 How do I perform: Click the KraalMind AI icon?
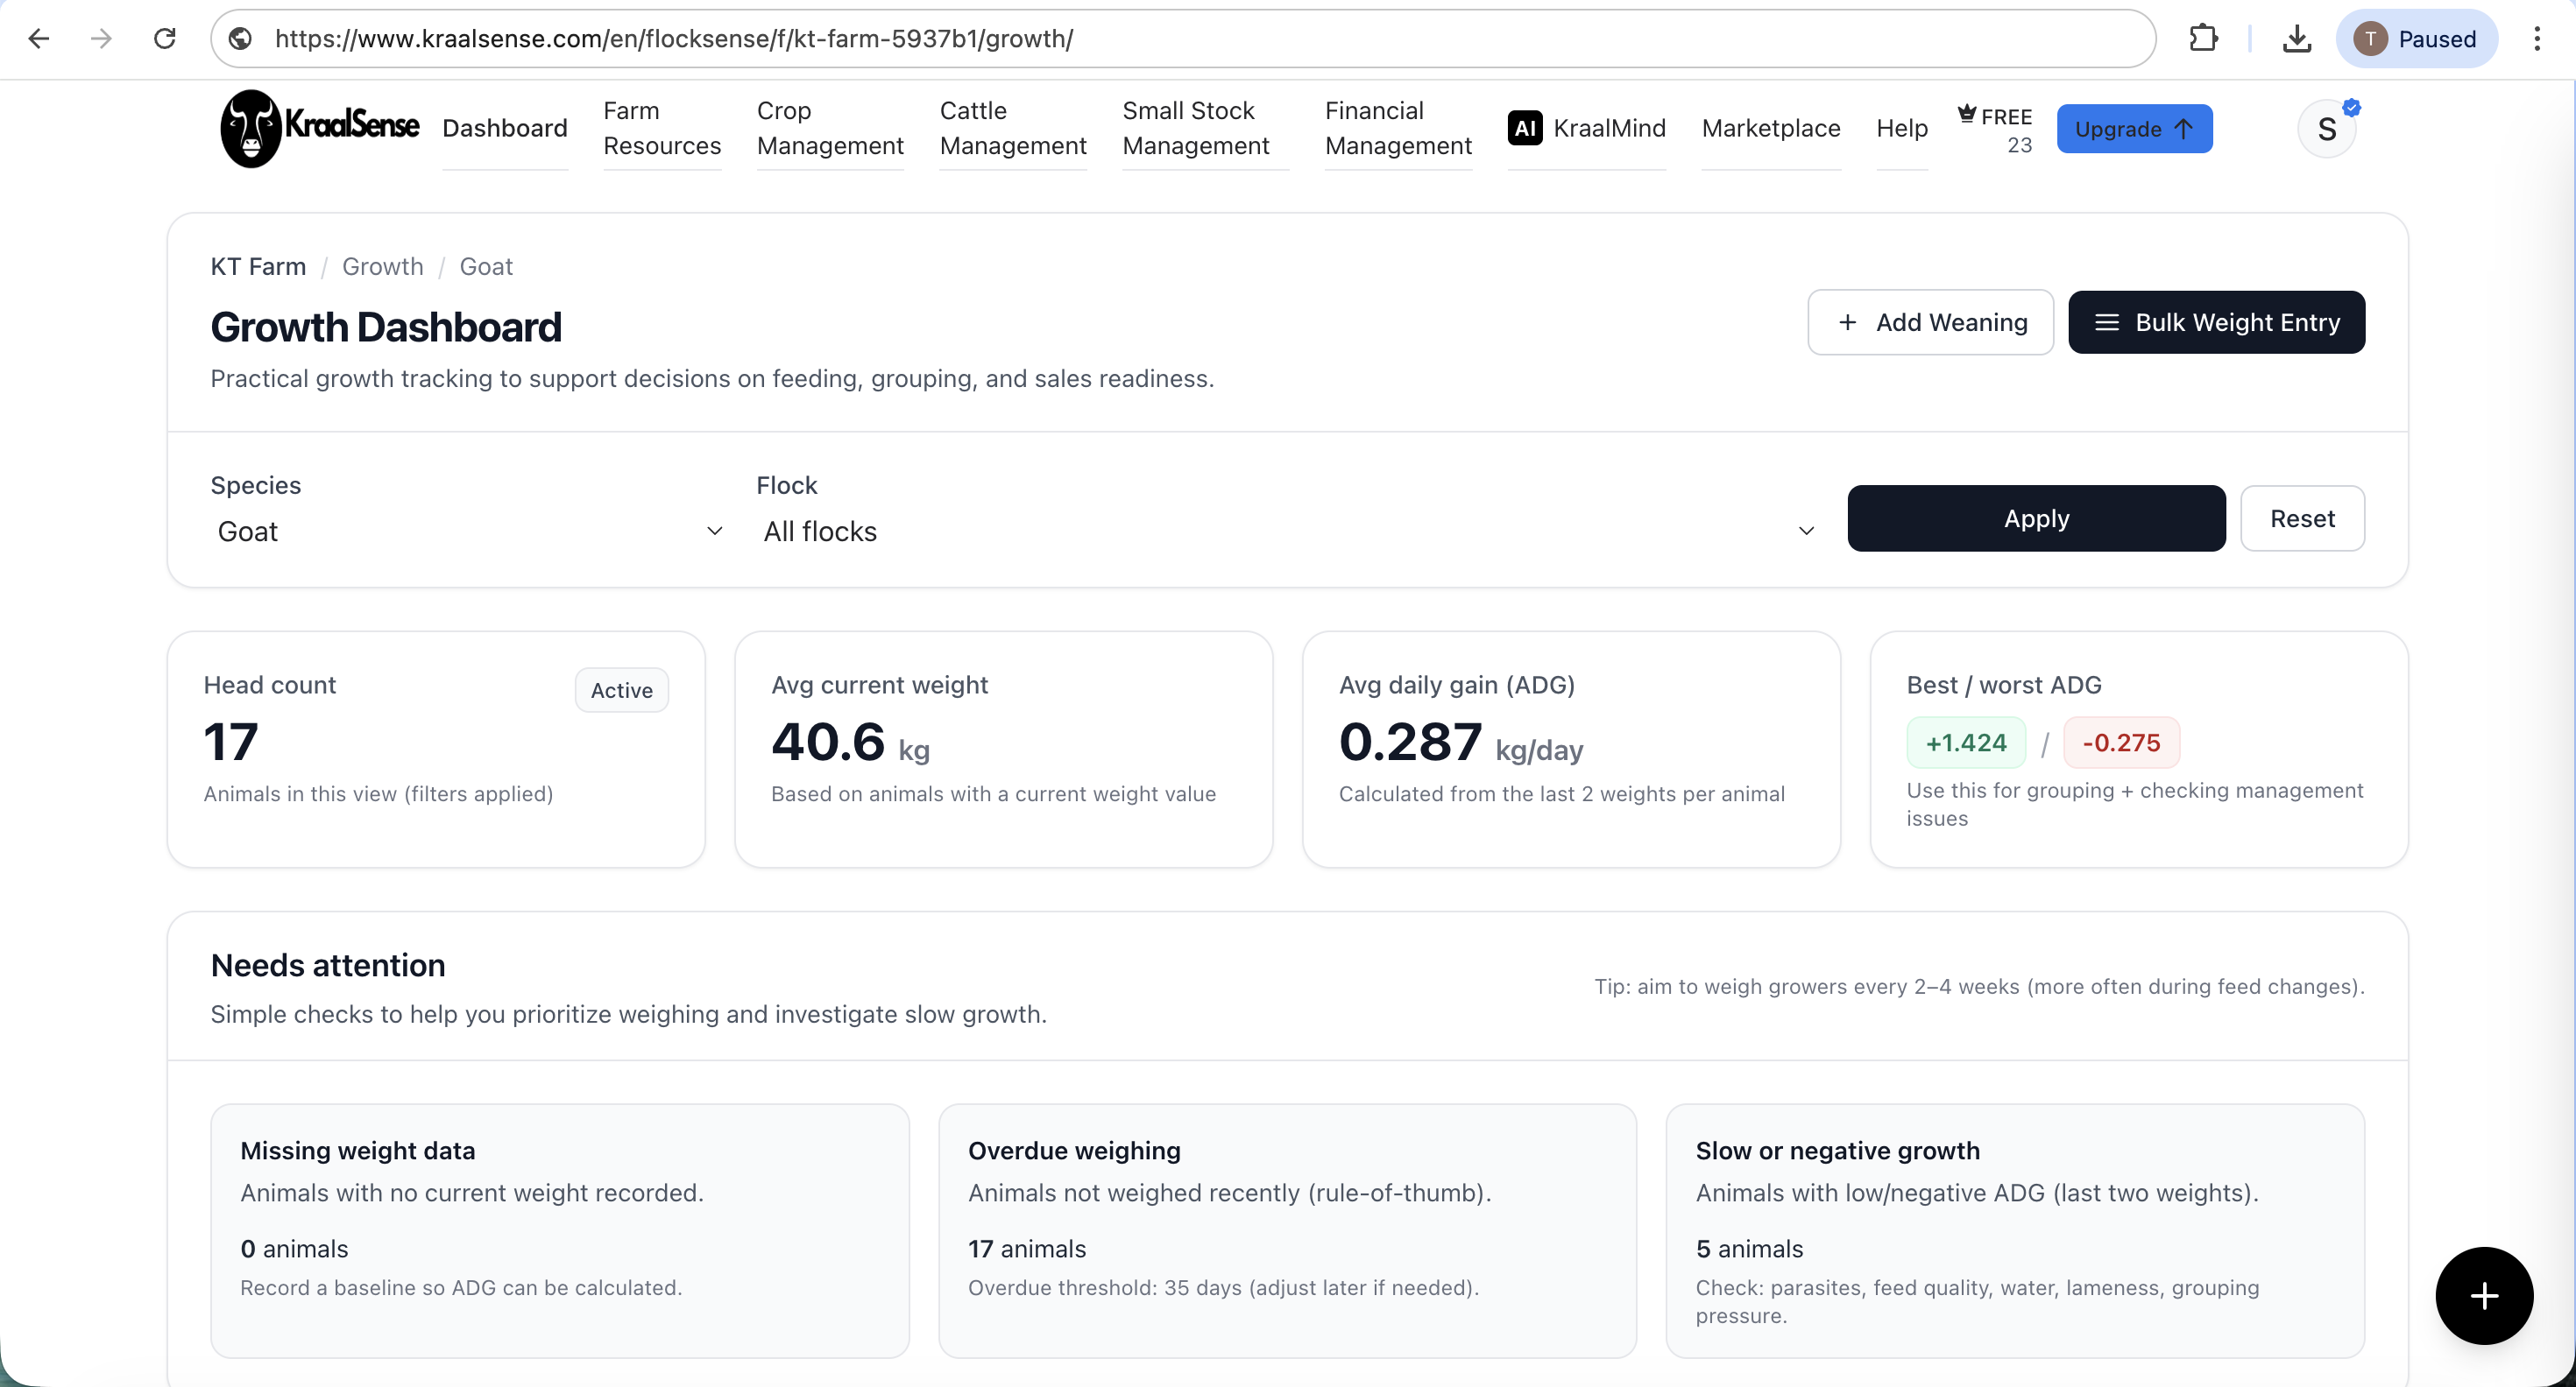click(1525, 128)
